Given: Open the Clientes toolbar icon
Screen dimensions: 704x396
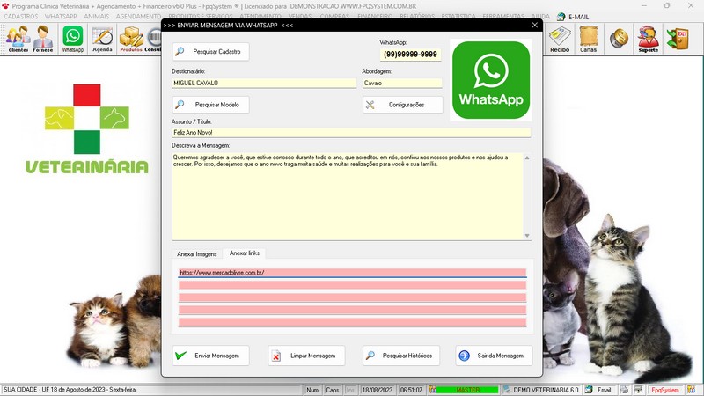Looking at the screenshot, I should [18, 38].
